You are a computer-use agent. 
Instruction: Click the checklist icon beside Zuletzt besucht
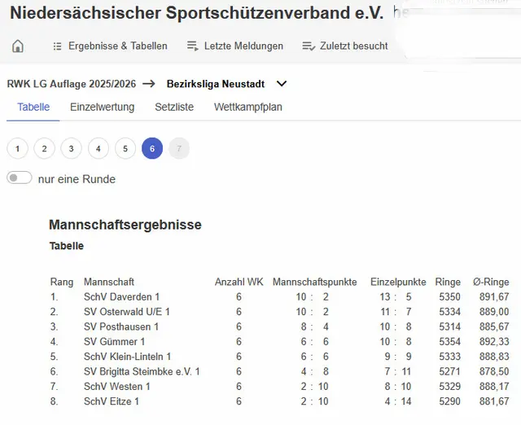308,46
